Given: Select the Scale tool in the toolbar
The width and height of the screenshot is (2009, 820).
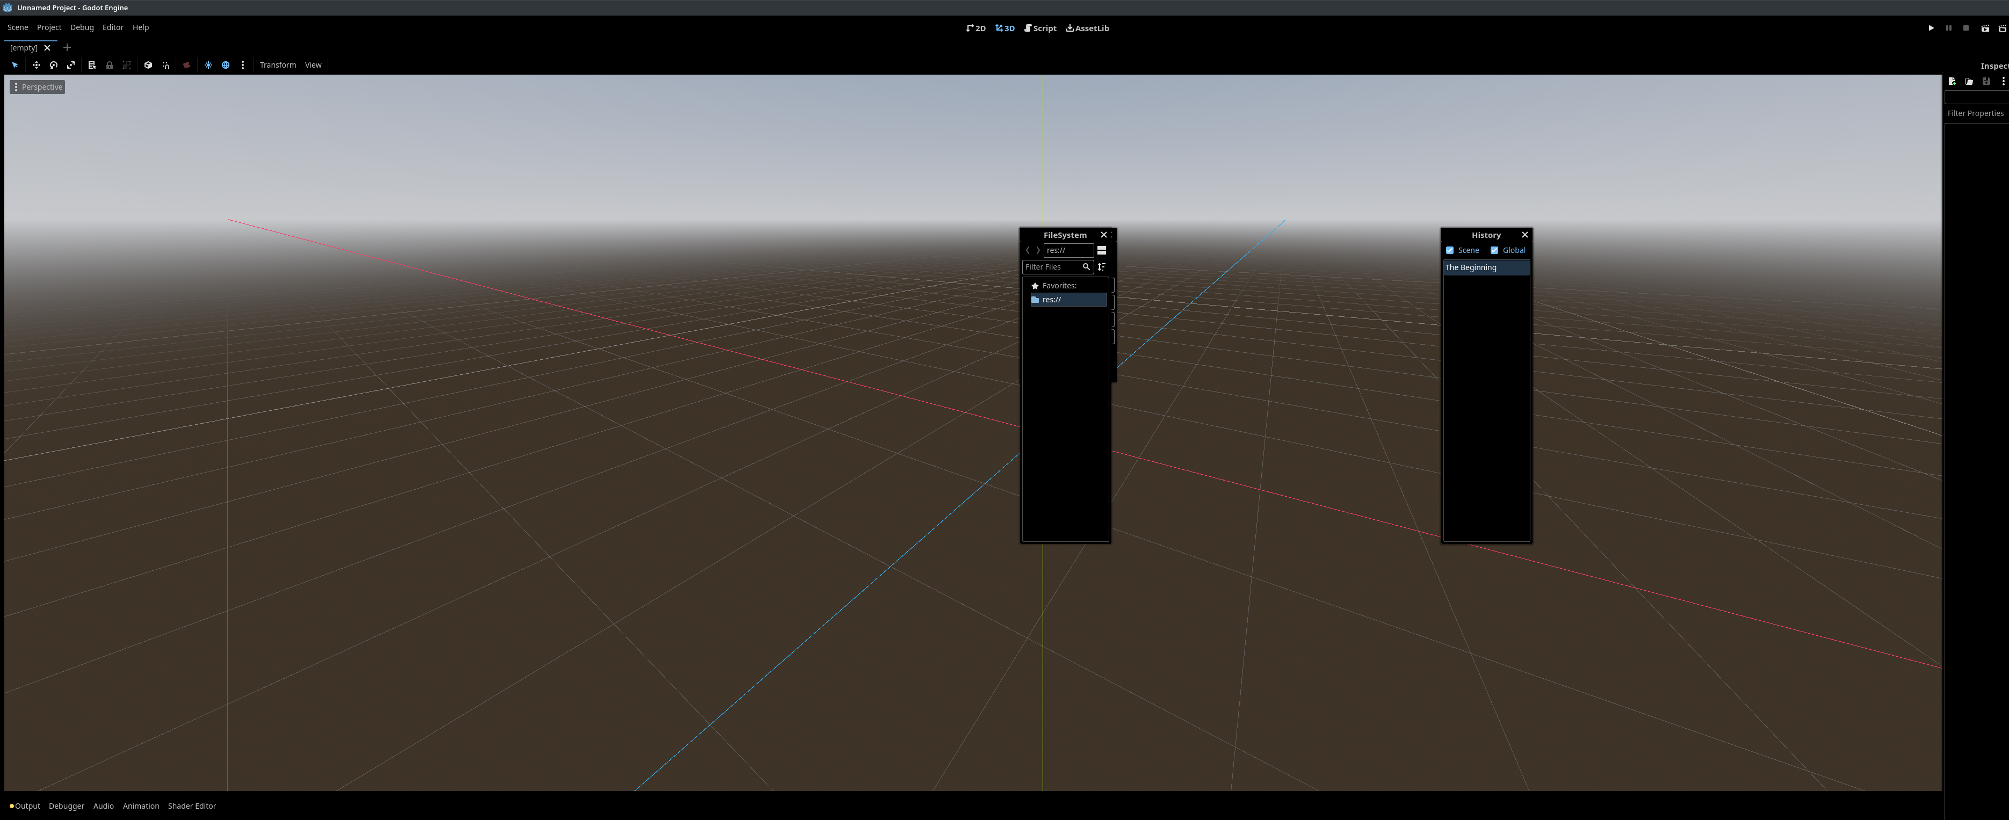Looking at the screenshot, I should point(71,64).
